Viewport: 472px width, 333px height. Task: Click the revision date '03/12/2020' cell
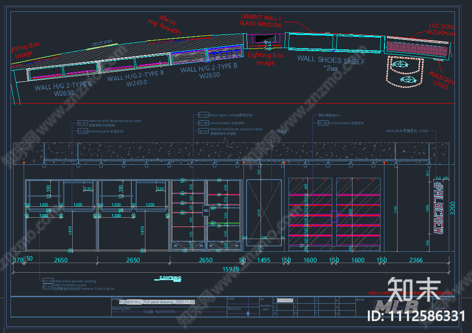pyautogui.click(x=285, y=300)
